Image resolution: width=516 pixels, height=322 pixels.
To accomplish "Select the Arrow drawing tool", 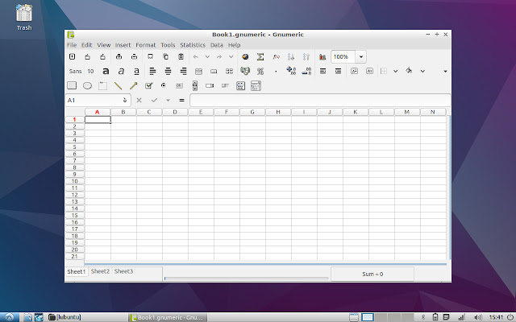I will click(x=133, y=86).
